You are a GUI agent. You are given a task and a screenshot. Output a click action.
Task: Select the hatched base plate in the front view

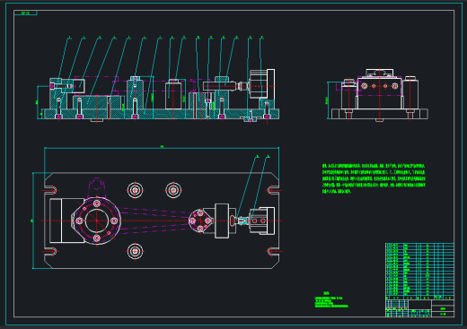click(162, 114)
